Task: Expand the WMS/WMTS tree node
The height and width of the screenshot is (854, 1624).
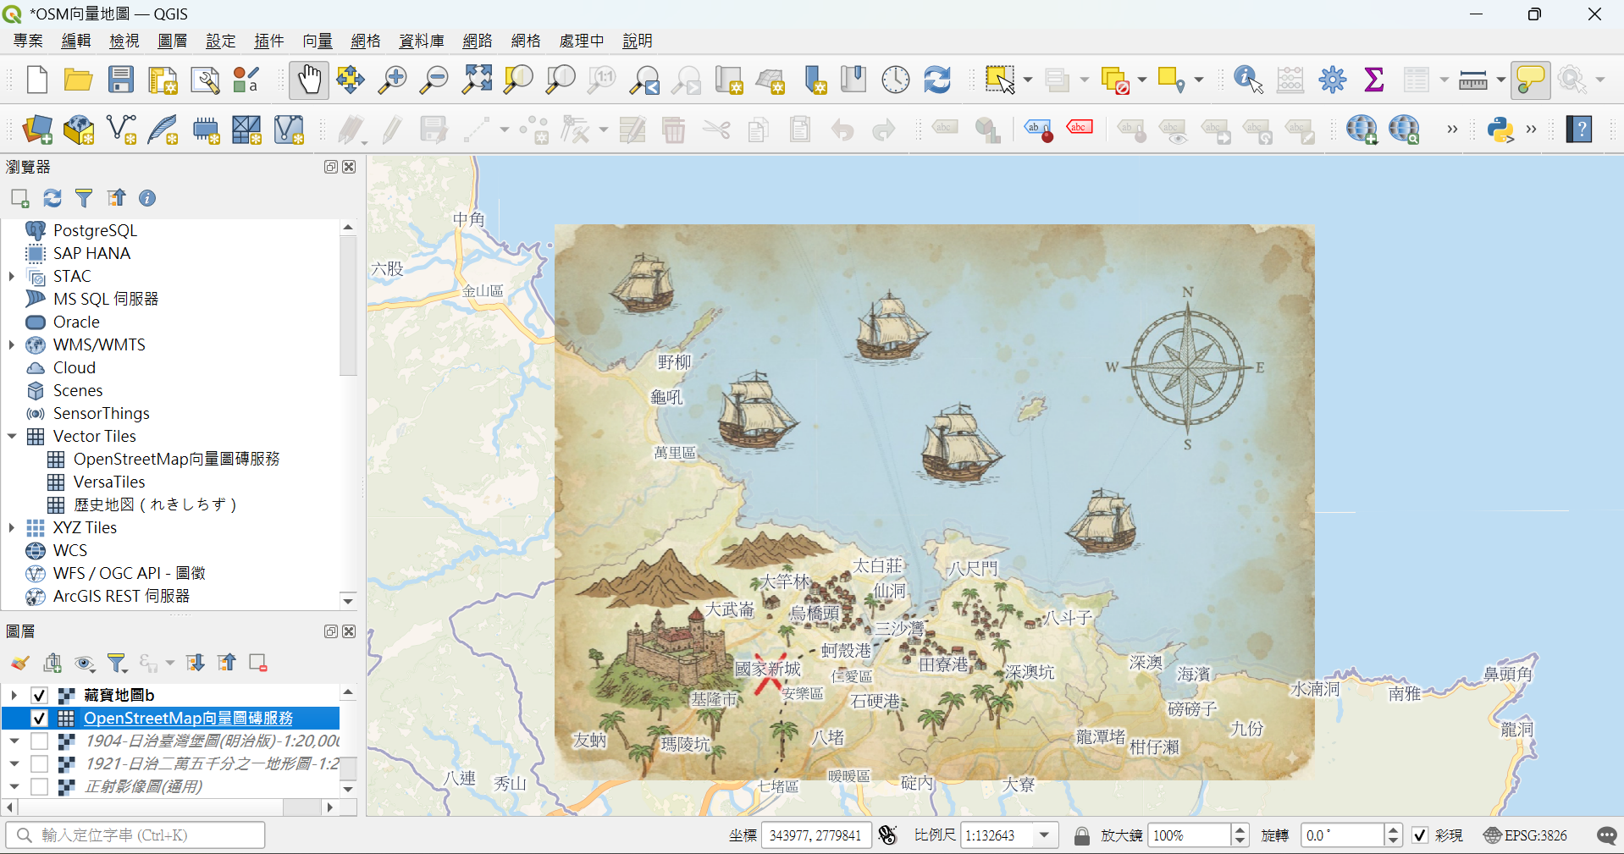Action: tap(12, 344)
